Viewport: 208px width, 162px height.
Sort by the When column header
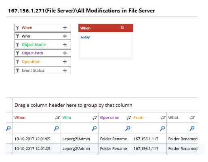(20, 118)
